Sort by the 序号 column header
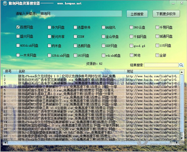Viewport: 187px width, 152px height. point(10,71)
